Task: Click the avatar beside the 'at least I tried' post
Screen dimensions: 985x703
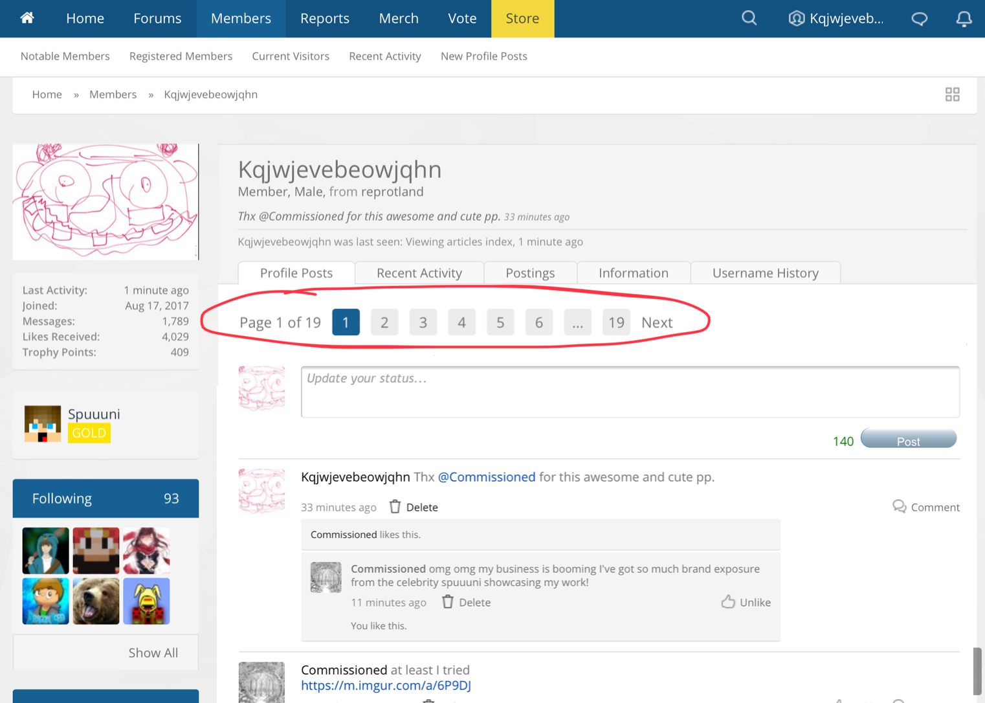Action: (x=261, y=682)
